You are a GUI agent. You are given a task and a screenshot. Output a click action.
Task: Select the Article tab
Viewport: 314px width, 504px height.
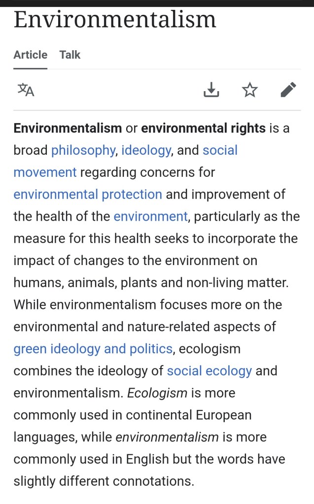coord(31,55)
